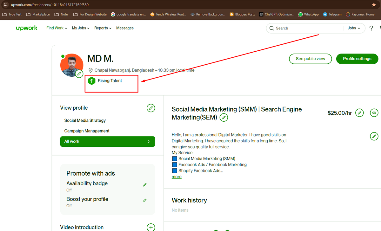Click the browser address bar URL

(50, 5)
